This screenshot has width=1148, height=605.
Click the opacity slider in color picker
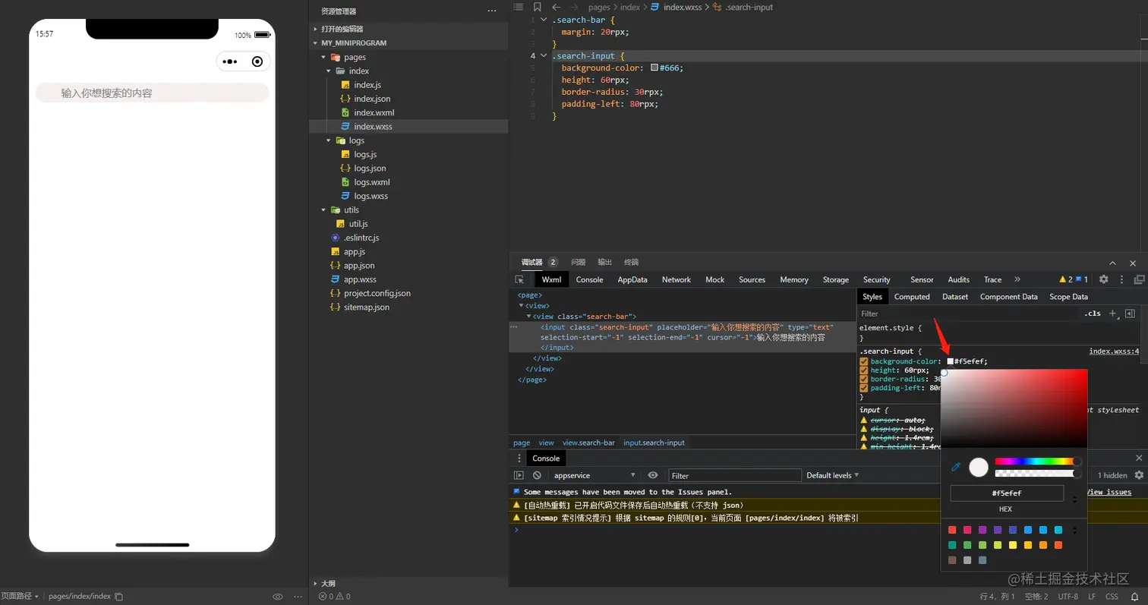pyautogui.click(x=1037, y=474)
